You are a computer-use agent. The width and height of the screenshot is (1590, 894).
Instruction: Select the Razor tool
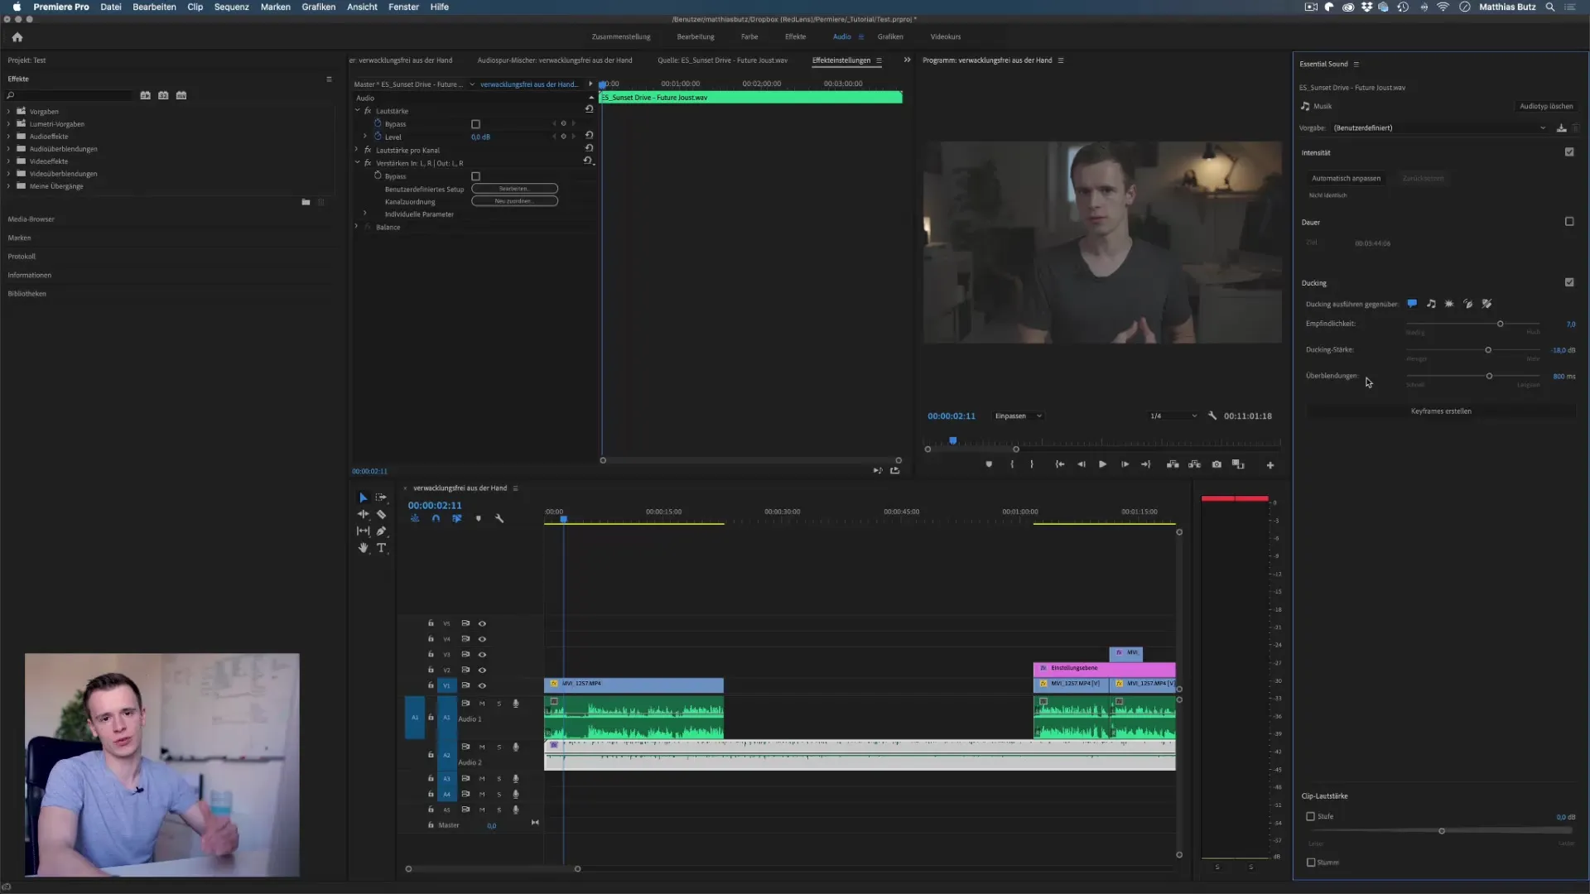pos(381,514)
